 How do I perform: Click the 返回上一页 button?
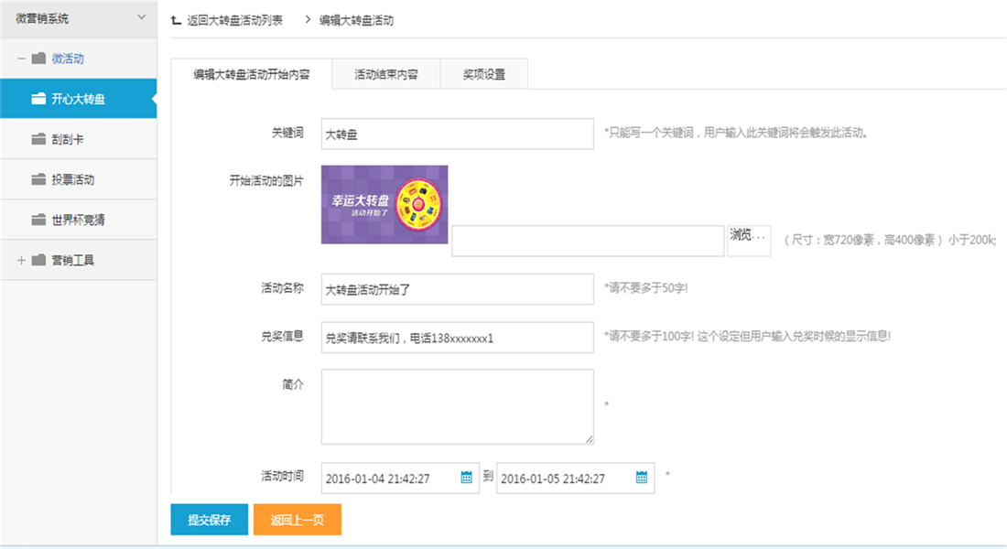298,520
